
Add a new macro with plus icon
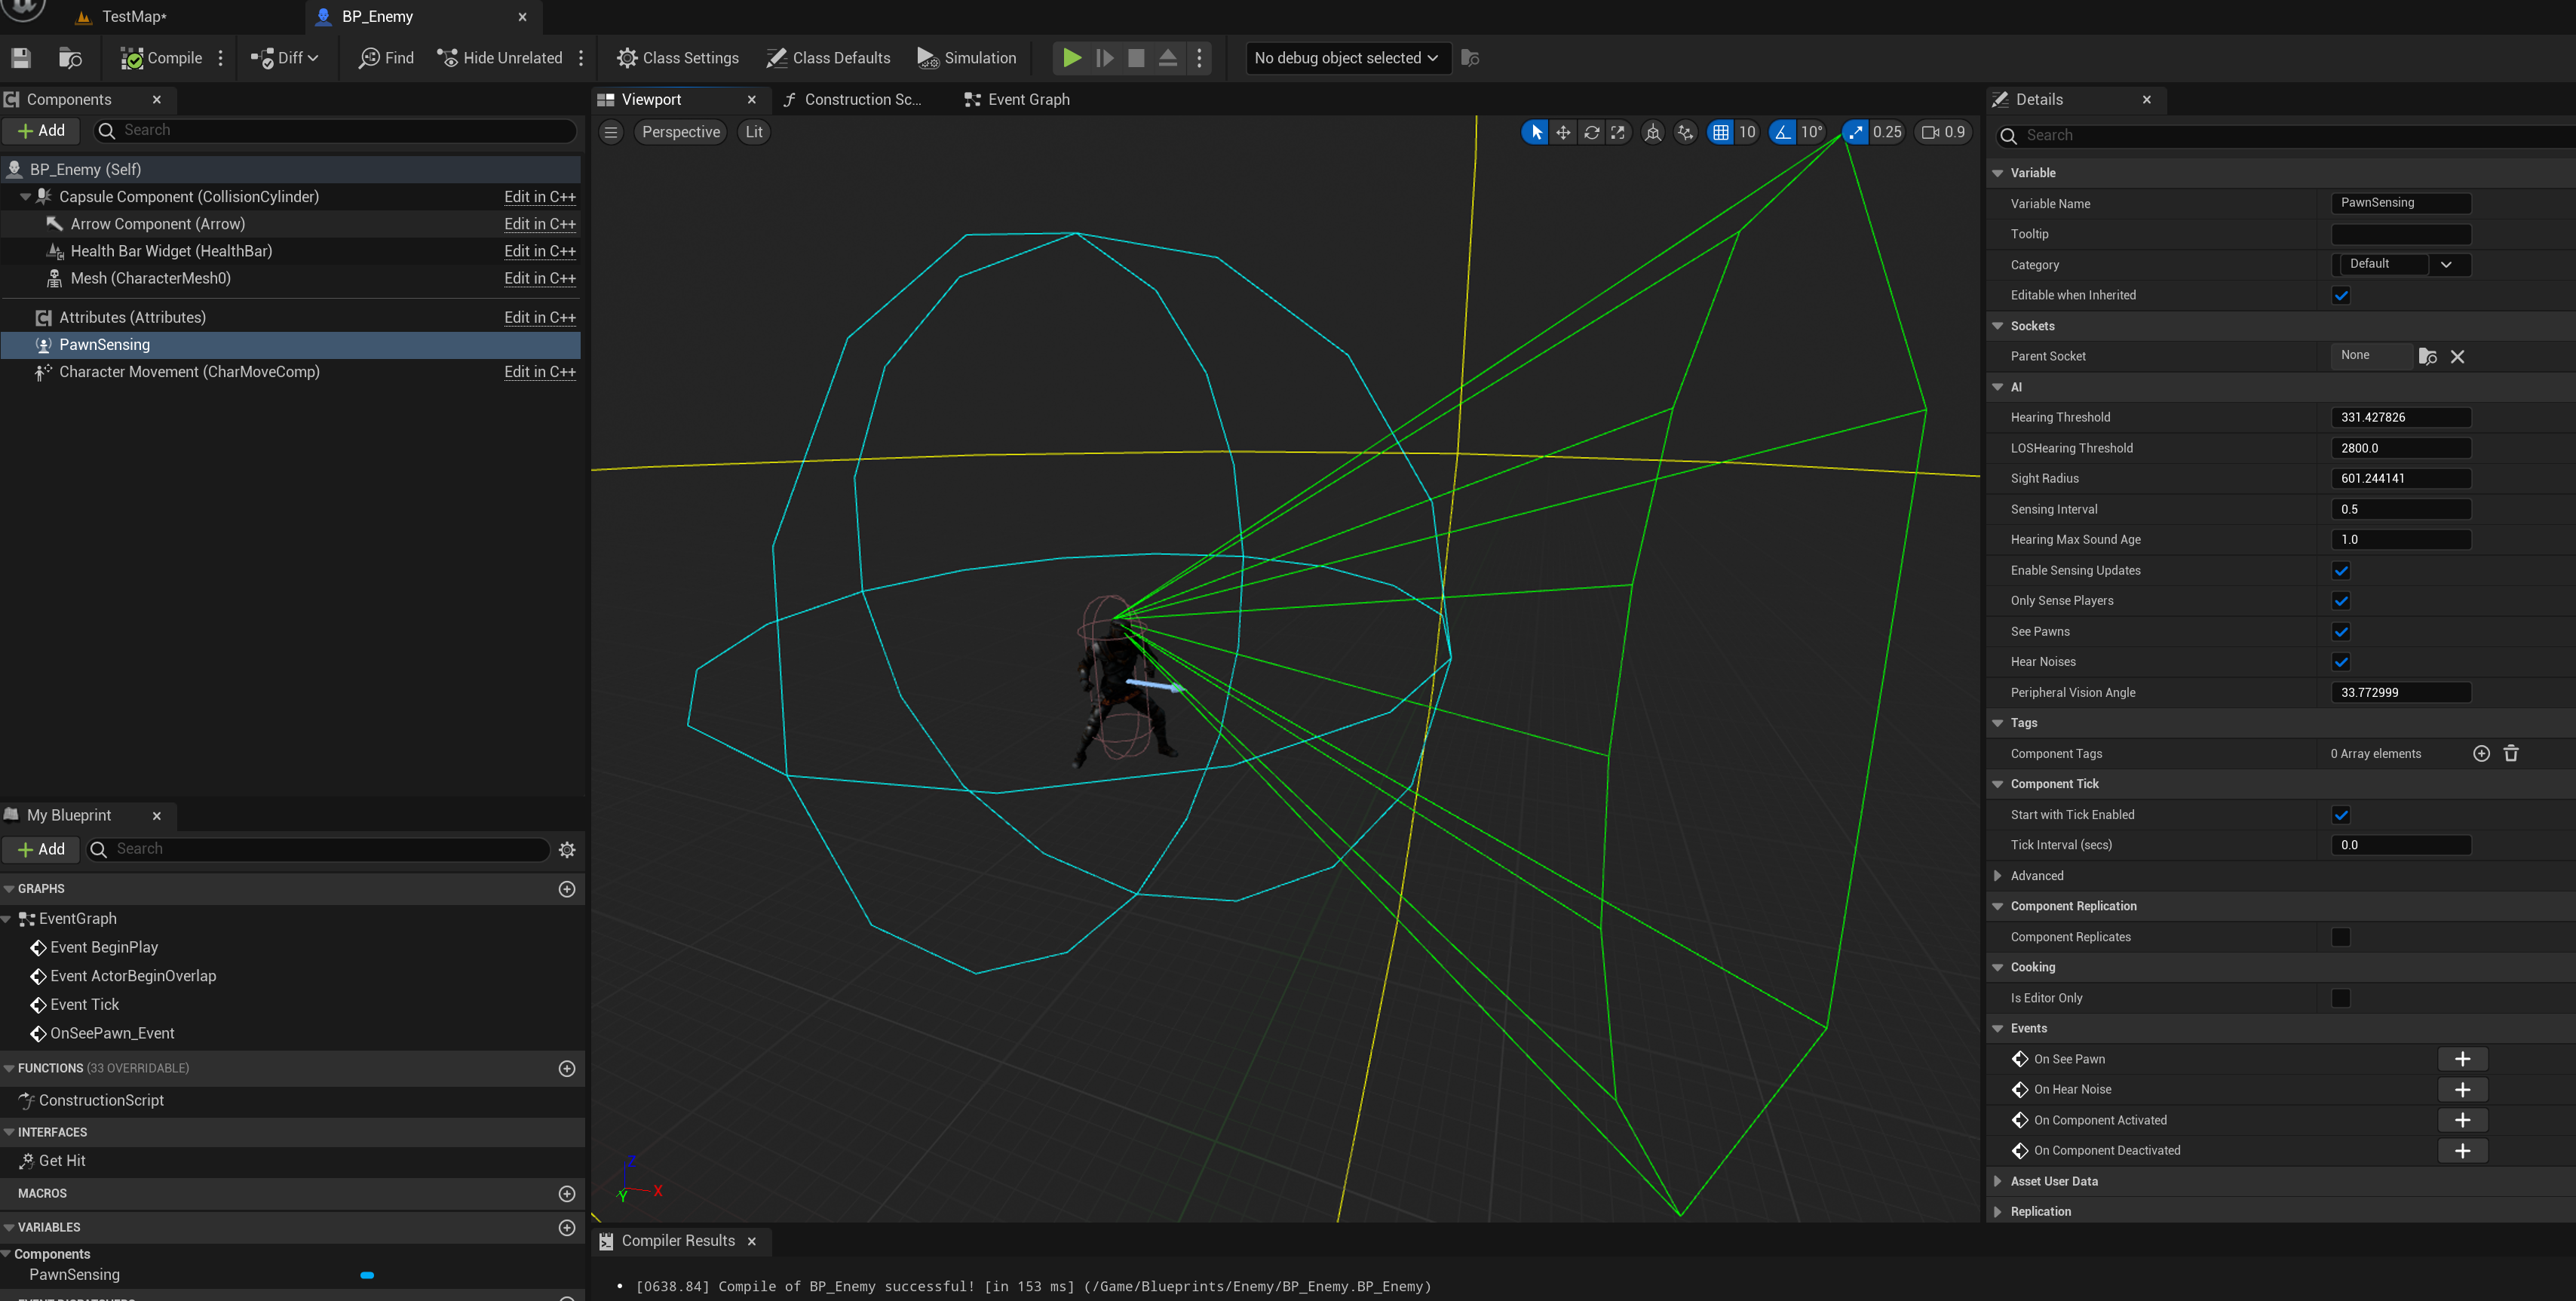pyautogui.click(x=567, y=1194)
